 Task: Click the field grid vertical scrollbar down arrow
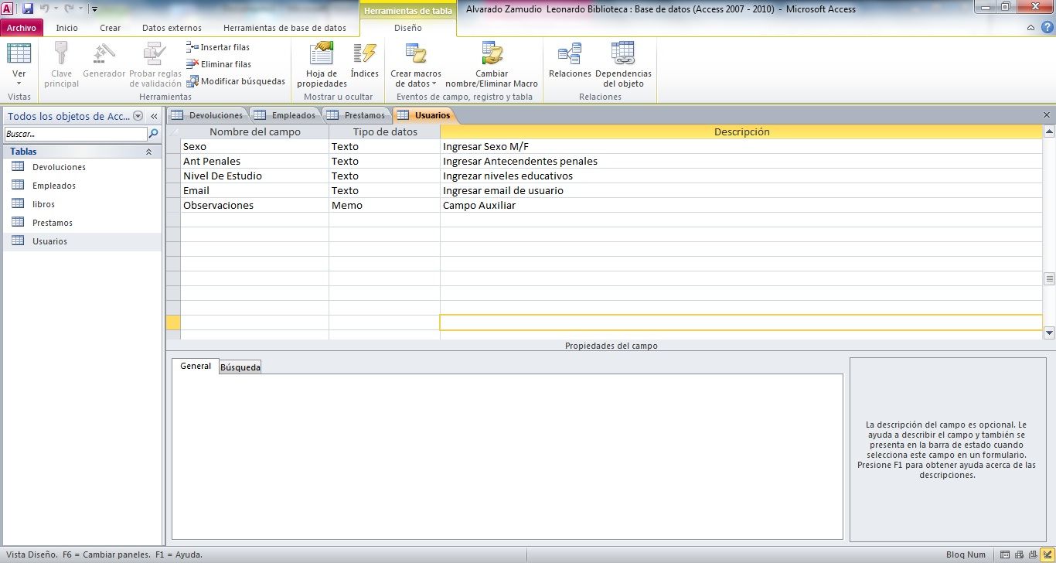pos(1049,333)
